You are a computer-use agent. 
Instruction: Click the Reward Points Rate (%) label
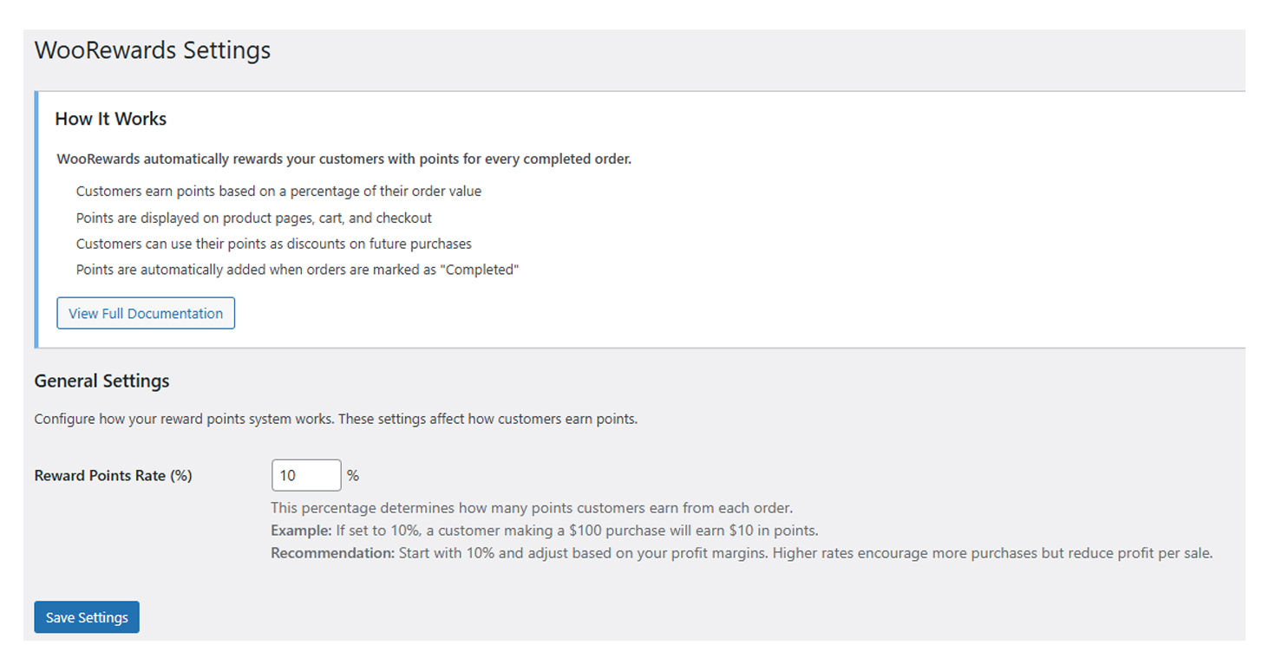[113, 475]
